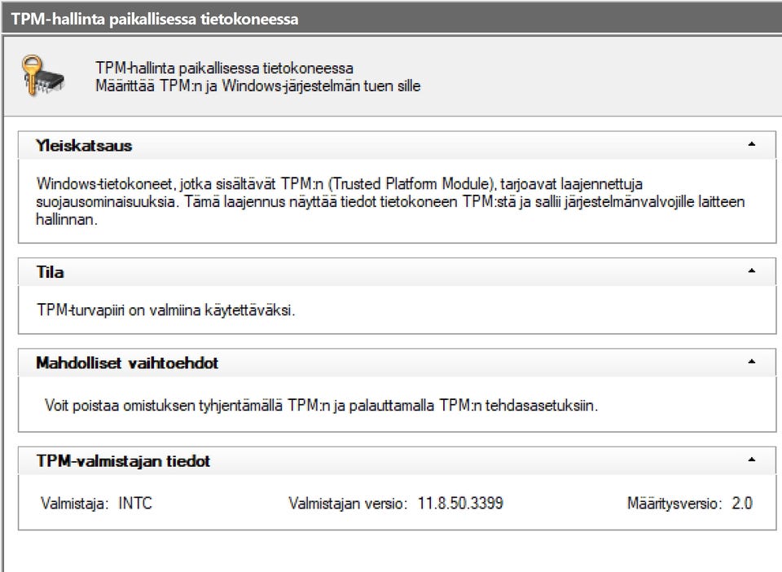This screenshot has width=782, height=572.
Task: Click the Määritysversio label
Action: tap(674, 504)
